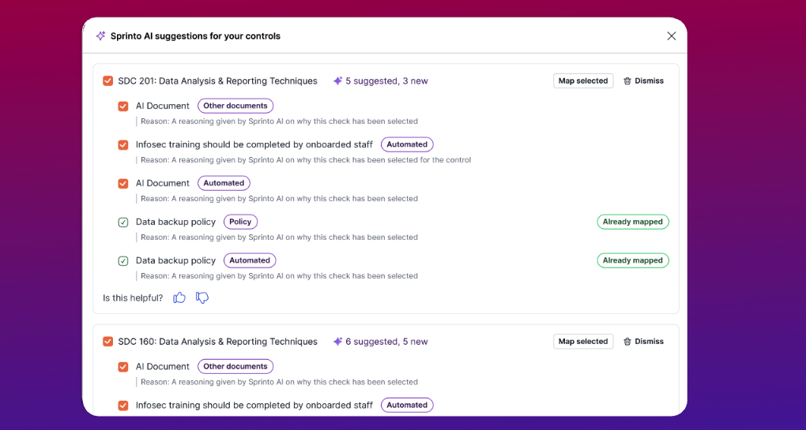Image resolution: width=806 pixels, height=430 pixels.
Task: Toggle the AI Document Automated checkbox
Action: pos(123,183)
